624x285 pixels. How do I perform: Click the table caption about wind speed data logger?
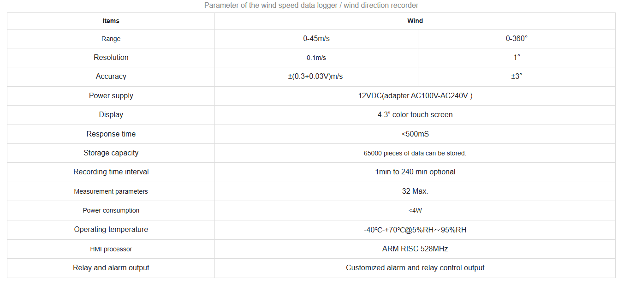[x=311, y=6]
